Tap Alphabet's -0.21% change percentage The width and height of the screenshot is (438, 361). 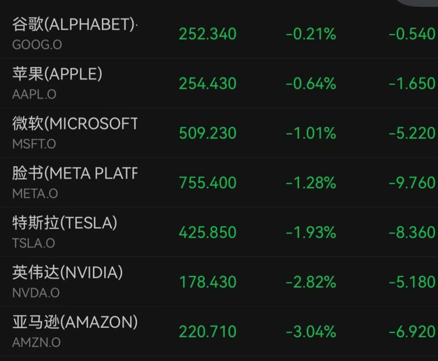click(311, 34)
